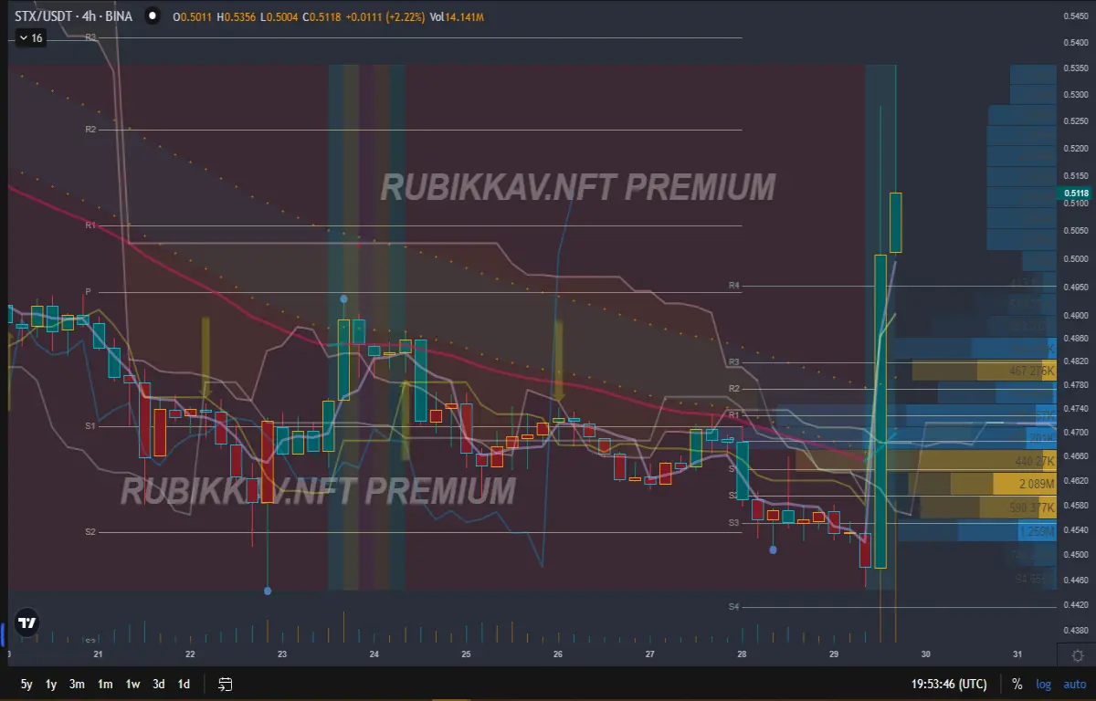The height and width of the screenshot is (701, 1096).
Task: Click the 0.4380 price axis label
Action: 1077,631
